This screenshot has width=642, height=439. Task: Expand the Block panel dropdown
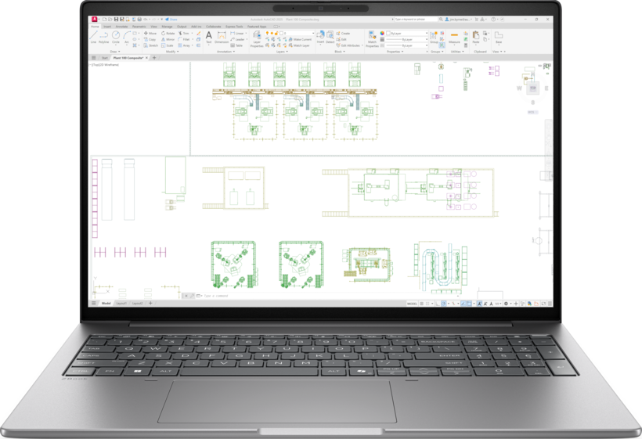pos(340,52)
